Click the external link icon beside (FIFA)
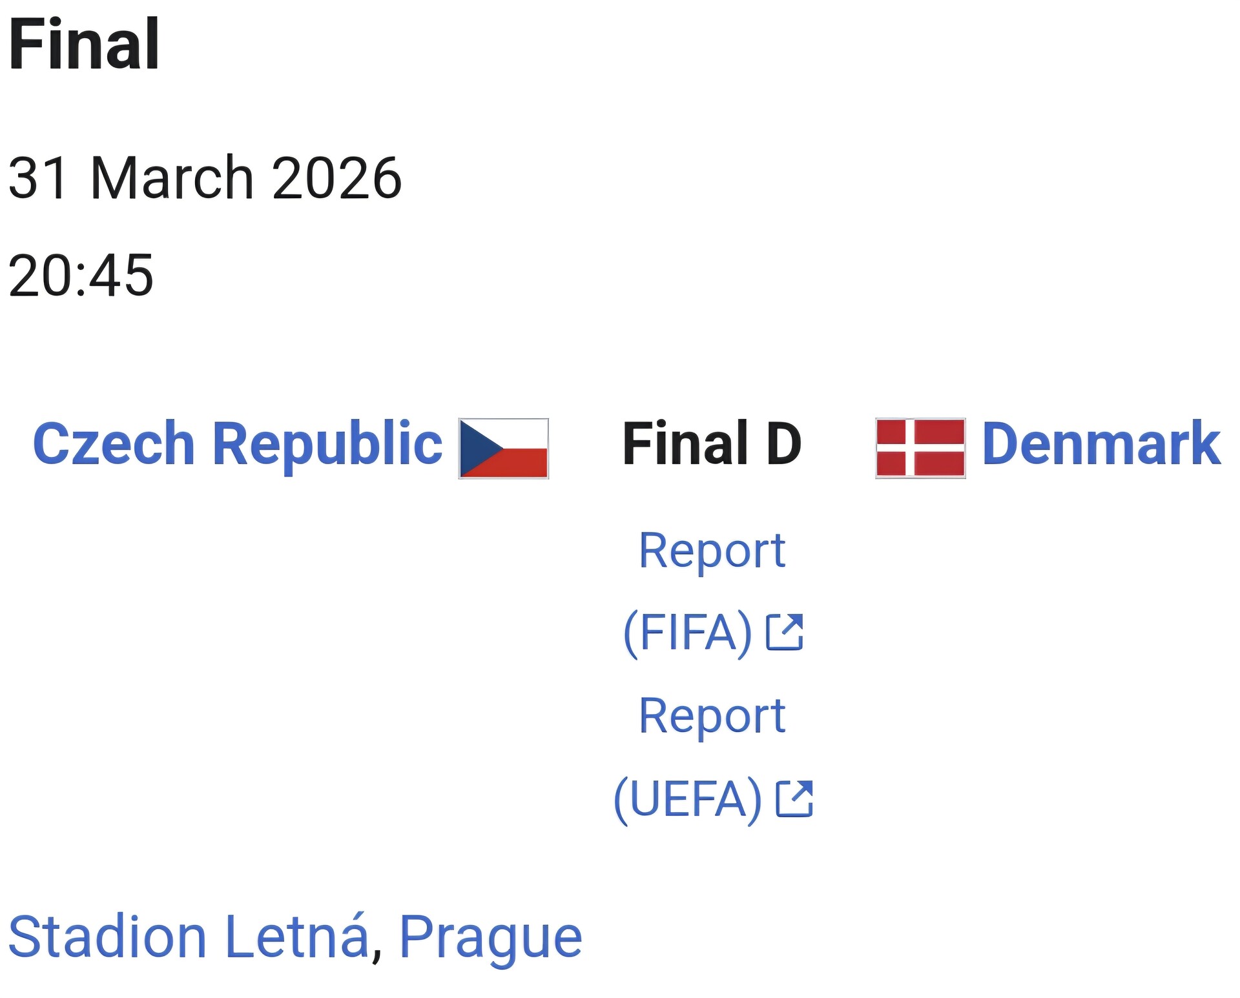Screen dimensions: 1240x998 (784, 632)
